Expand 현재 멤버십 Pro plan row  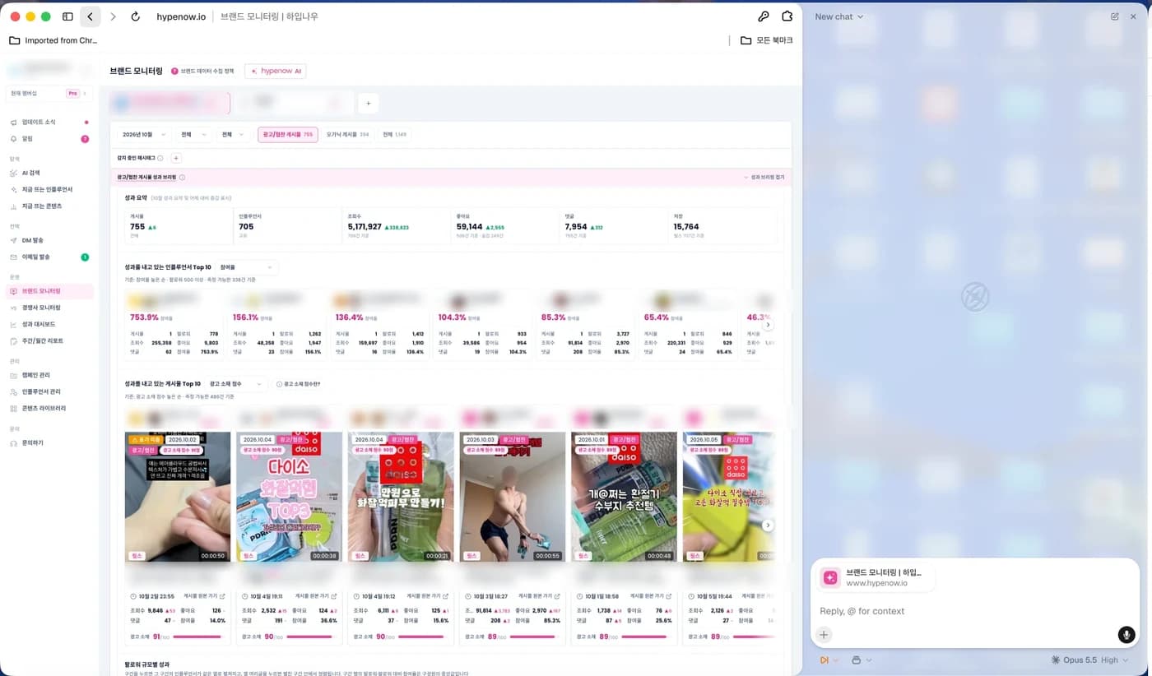coord(49,93)
